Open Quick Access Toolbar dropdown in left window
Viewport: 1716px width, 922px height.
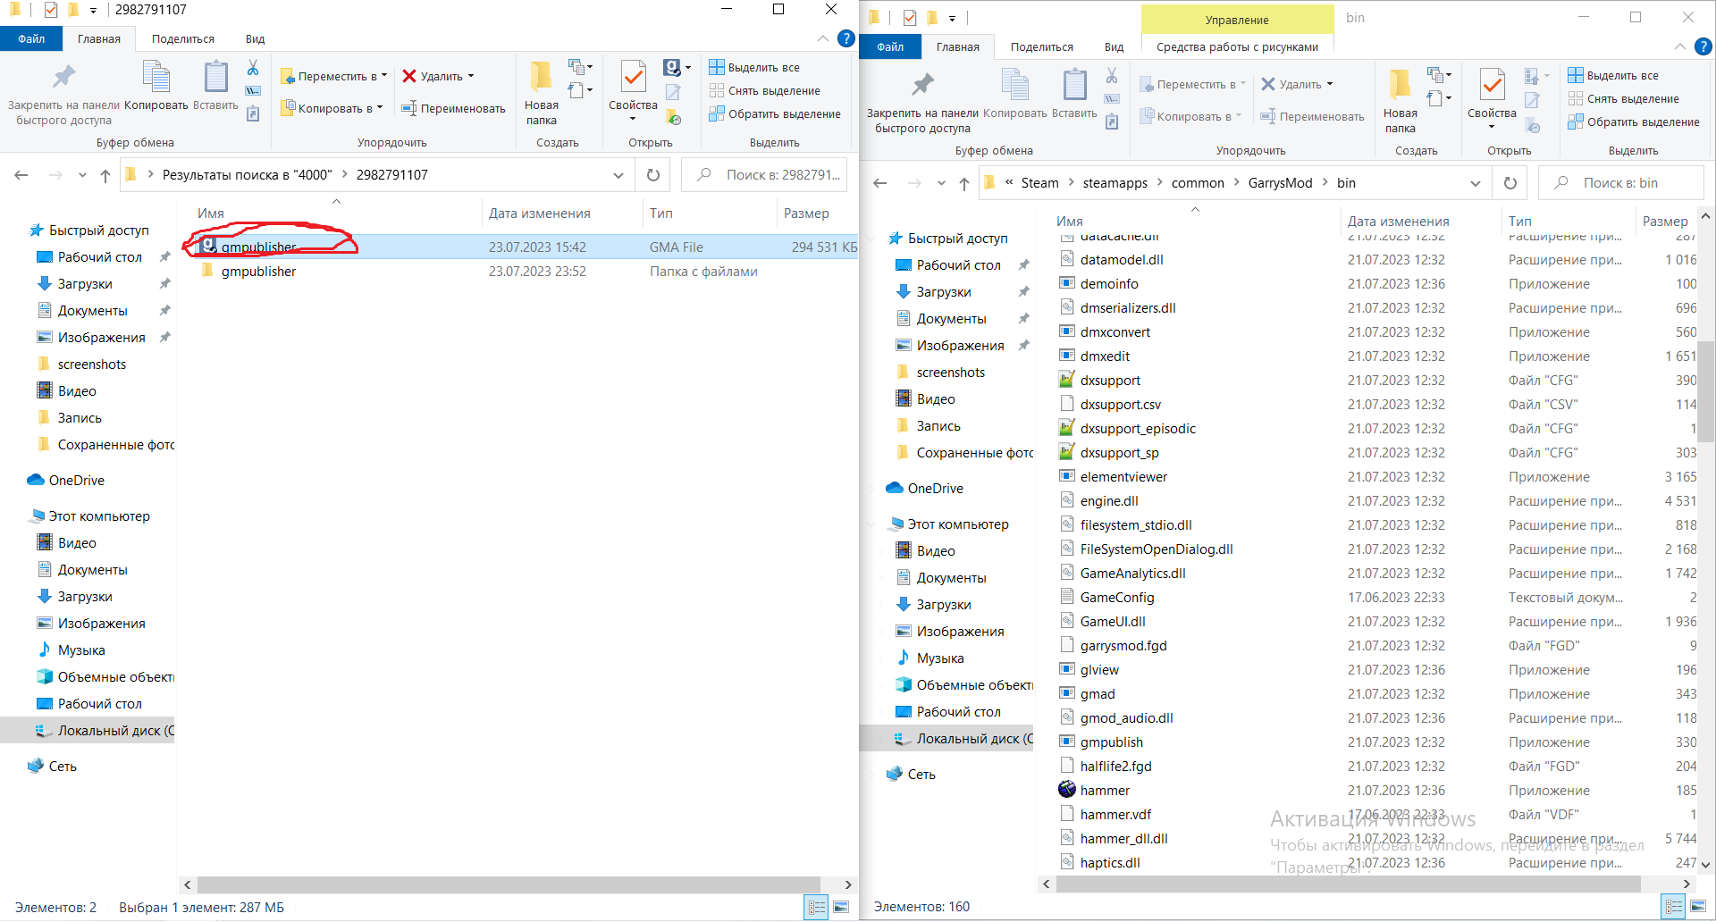(93, 11)
